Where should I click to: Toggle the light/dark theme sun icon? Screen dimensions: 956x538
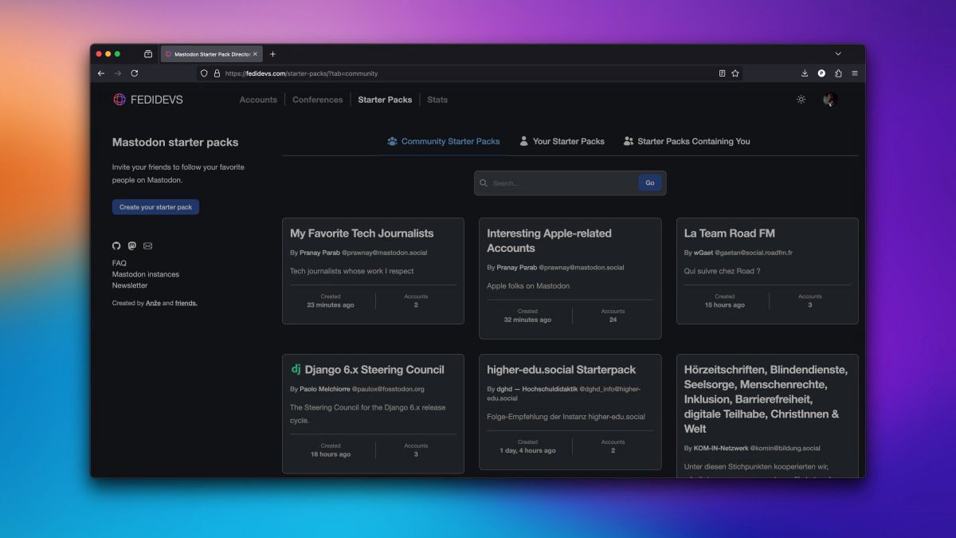[801, 100]
